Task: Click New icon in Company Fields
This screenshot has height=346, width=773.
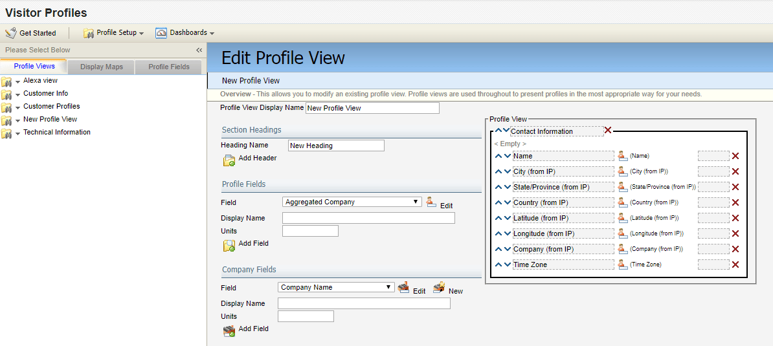Action: 439,287
